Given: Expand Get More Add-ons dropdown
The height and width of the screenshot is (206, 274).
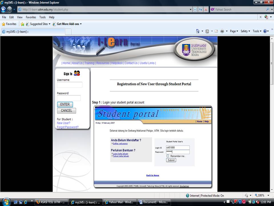Looking at the screenshot, I should pyautogui.click(x=81, y=24).
